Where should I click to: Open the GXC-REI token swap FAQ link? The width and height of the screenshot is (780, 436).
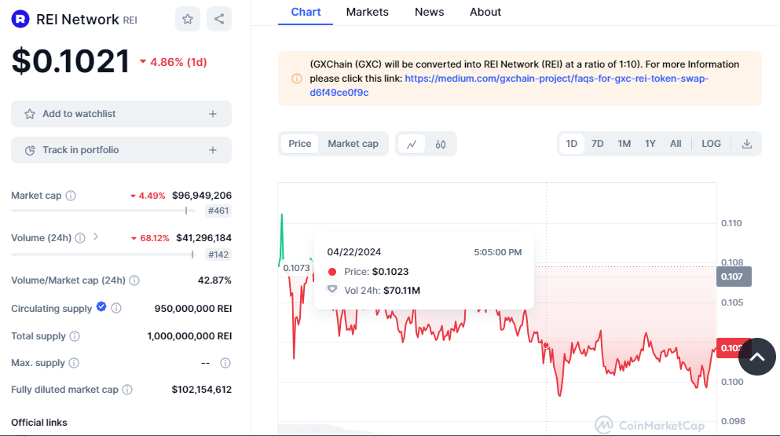coord(509,86)
